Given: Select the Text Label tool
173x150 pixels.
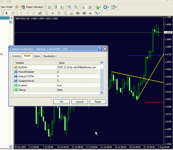Looking at the screenshot, I should pos(59,13).
